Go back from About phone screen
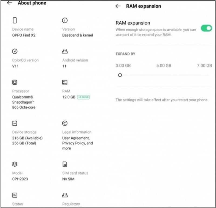 (9, 3)
